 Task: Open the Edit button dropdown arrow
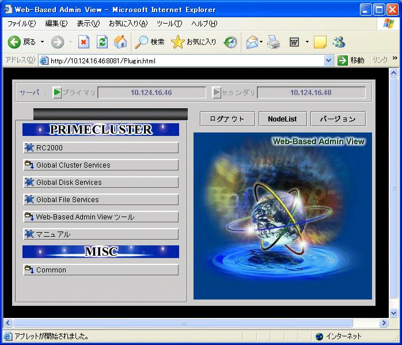click(x=307, y=42)
